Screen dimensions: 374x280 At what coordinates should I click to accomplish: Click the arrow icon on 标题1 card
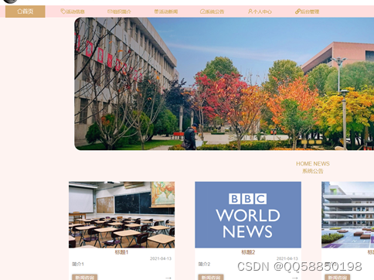tap(168, 278)
